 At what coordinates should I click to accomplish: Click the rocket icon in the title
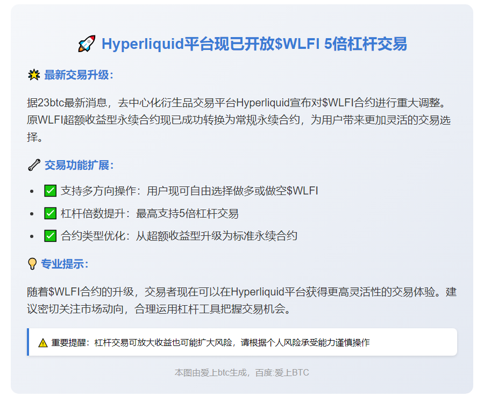coord(86,45)
